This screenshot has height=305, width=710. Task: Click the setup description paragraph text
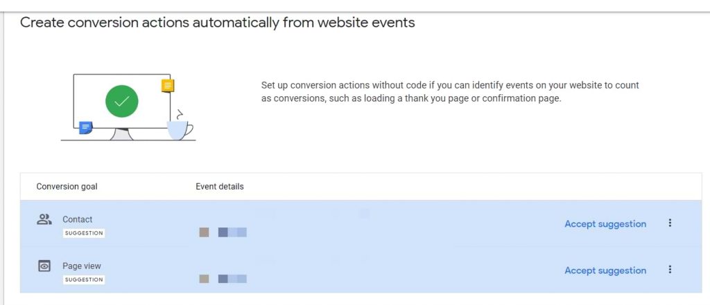click(x=449, y=92)
